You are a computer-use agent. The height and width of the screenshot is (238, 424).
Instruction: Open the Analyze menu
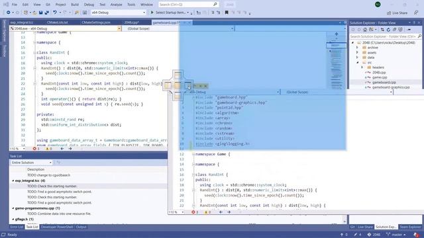point(117,5)
